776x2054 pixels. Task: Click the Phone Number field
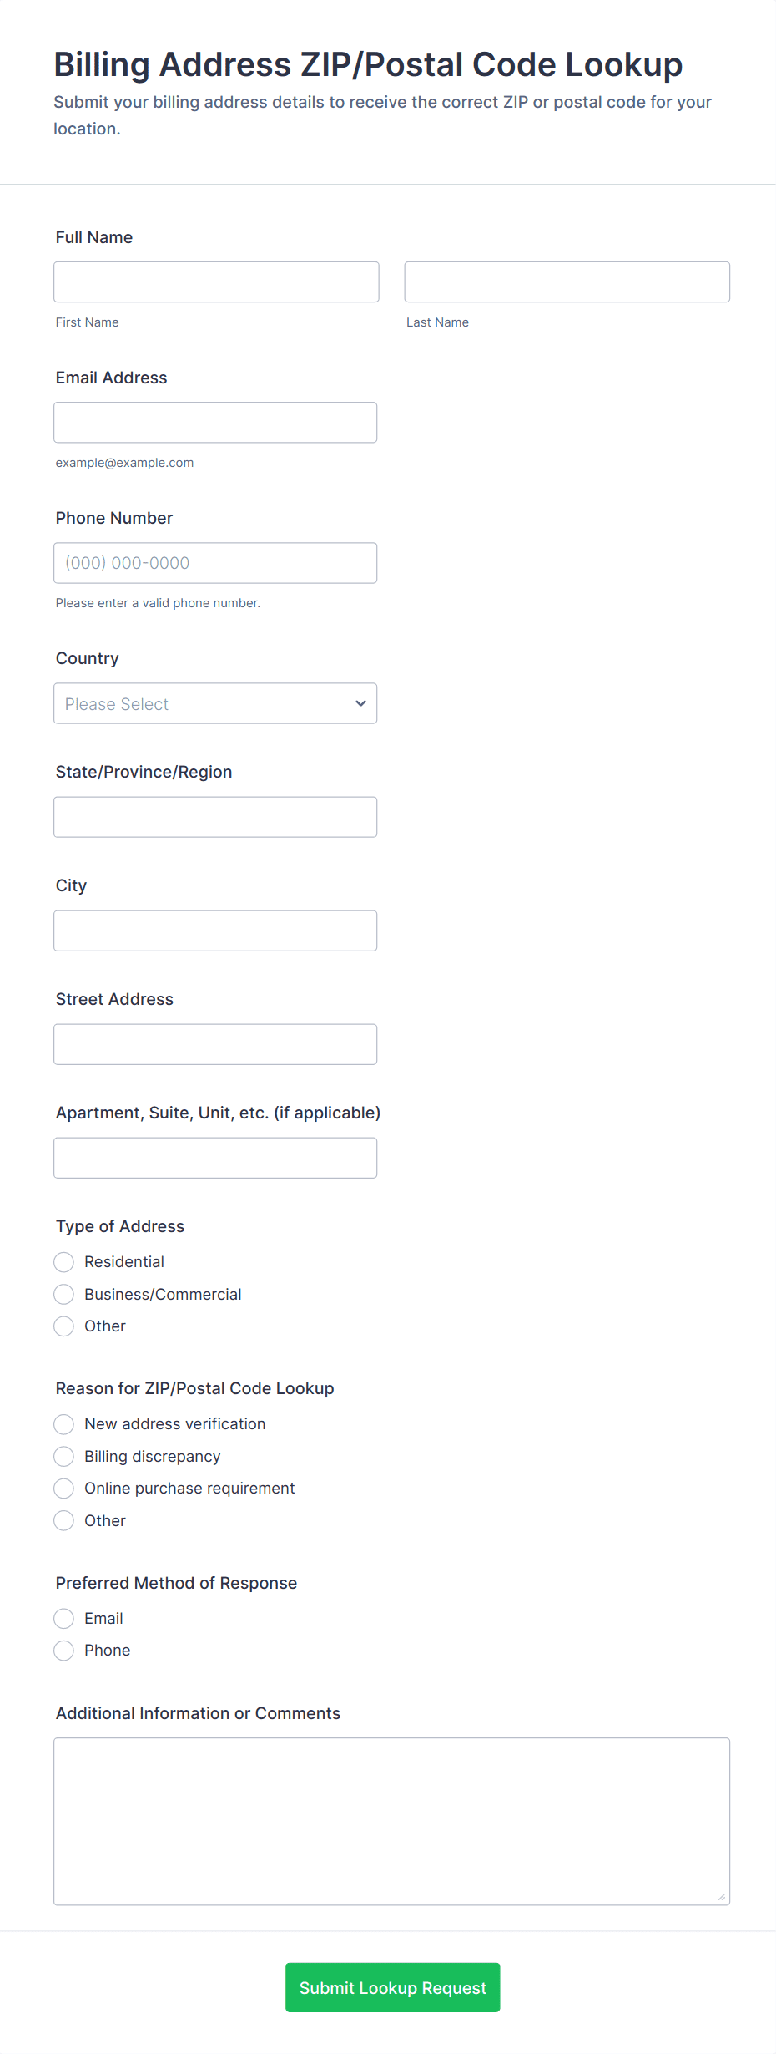click(215, 562)
